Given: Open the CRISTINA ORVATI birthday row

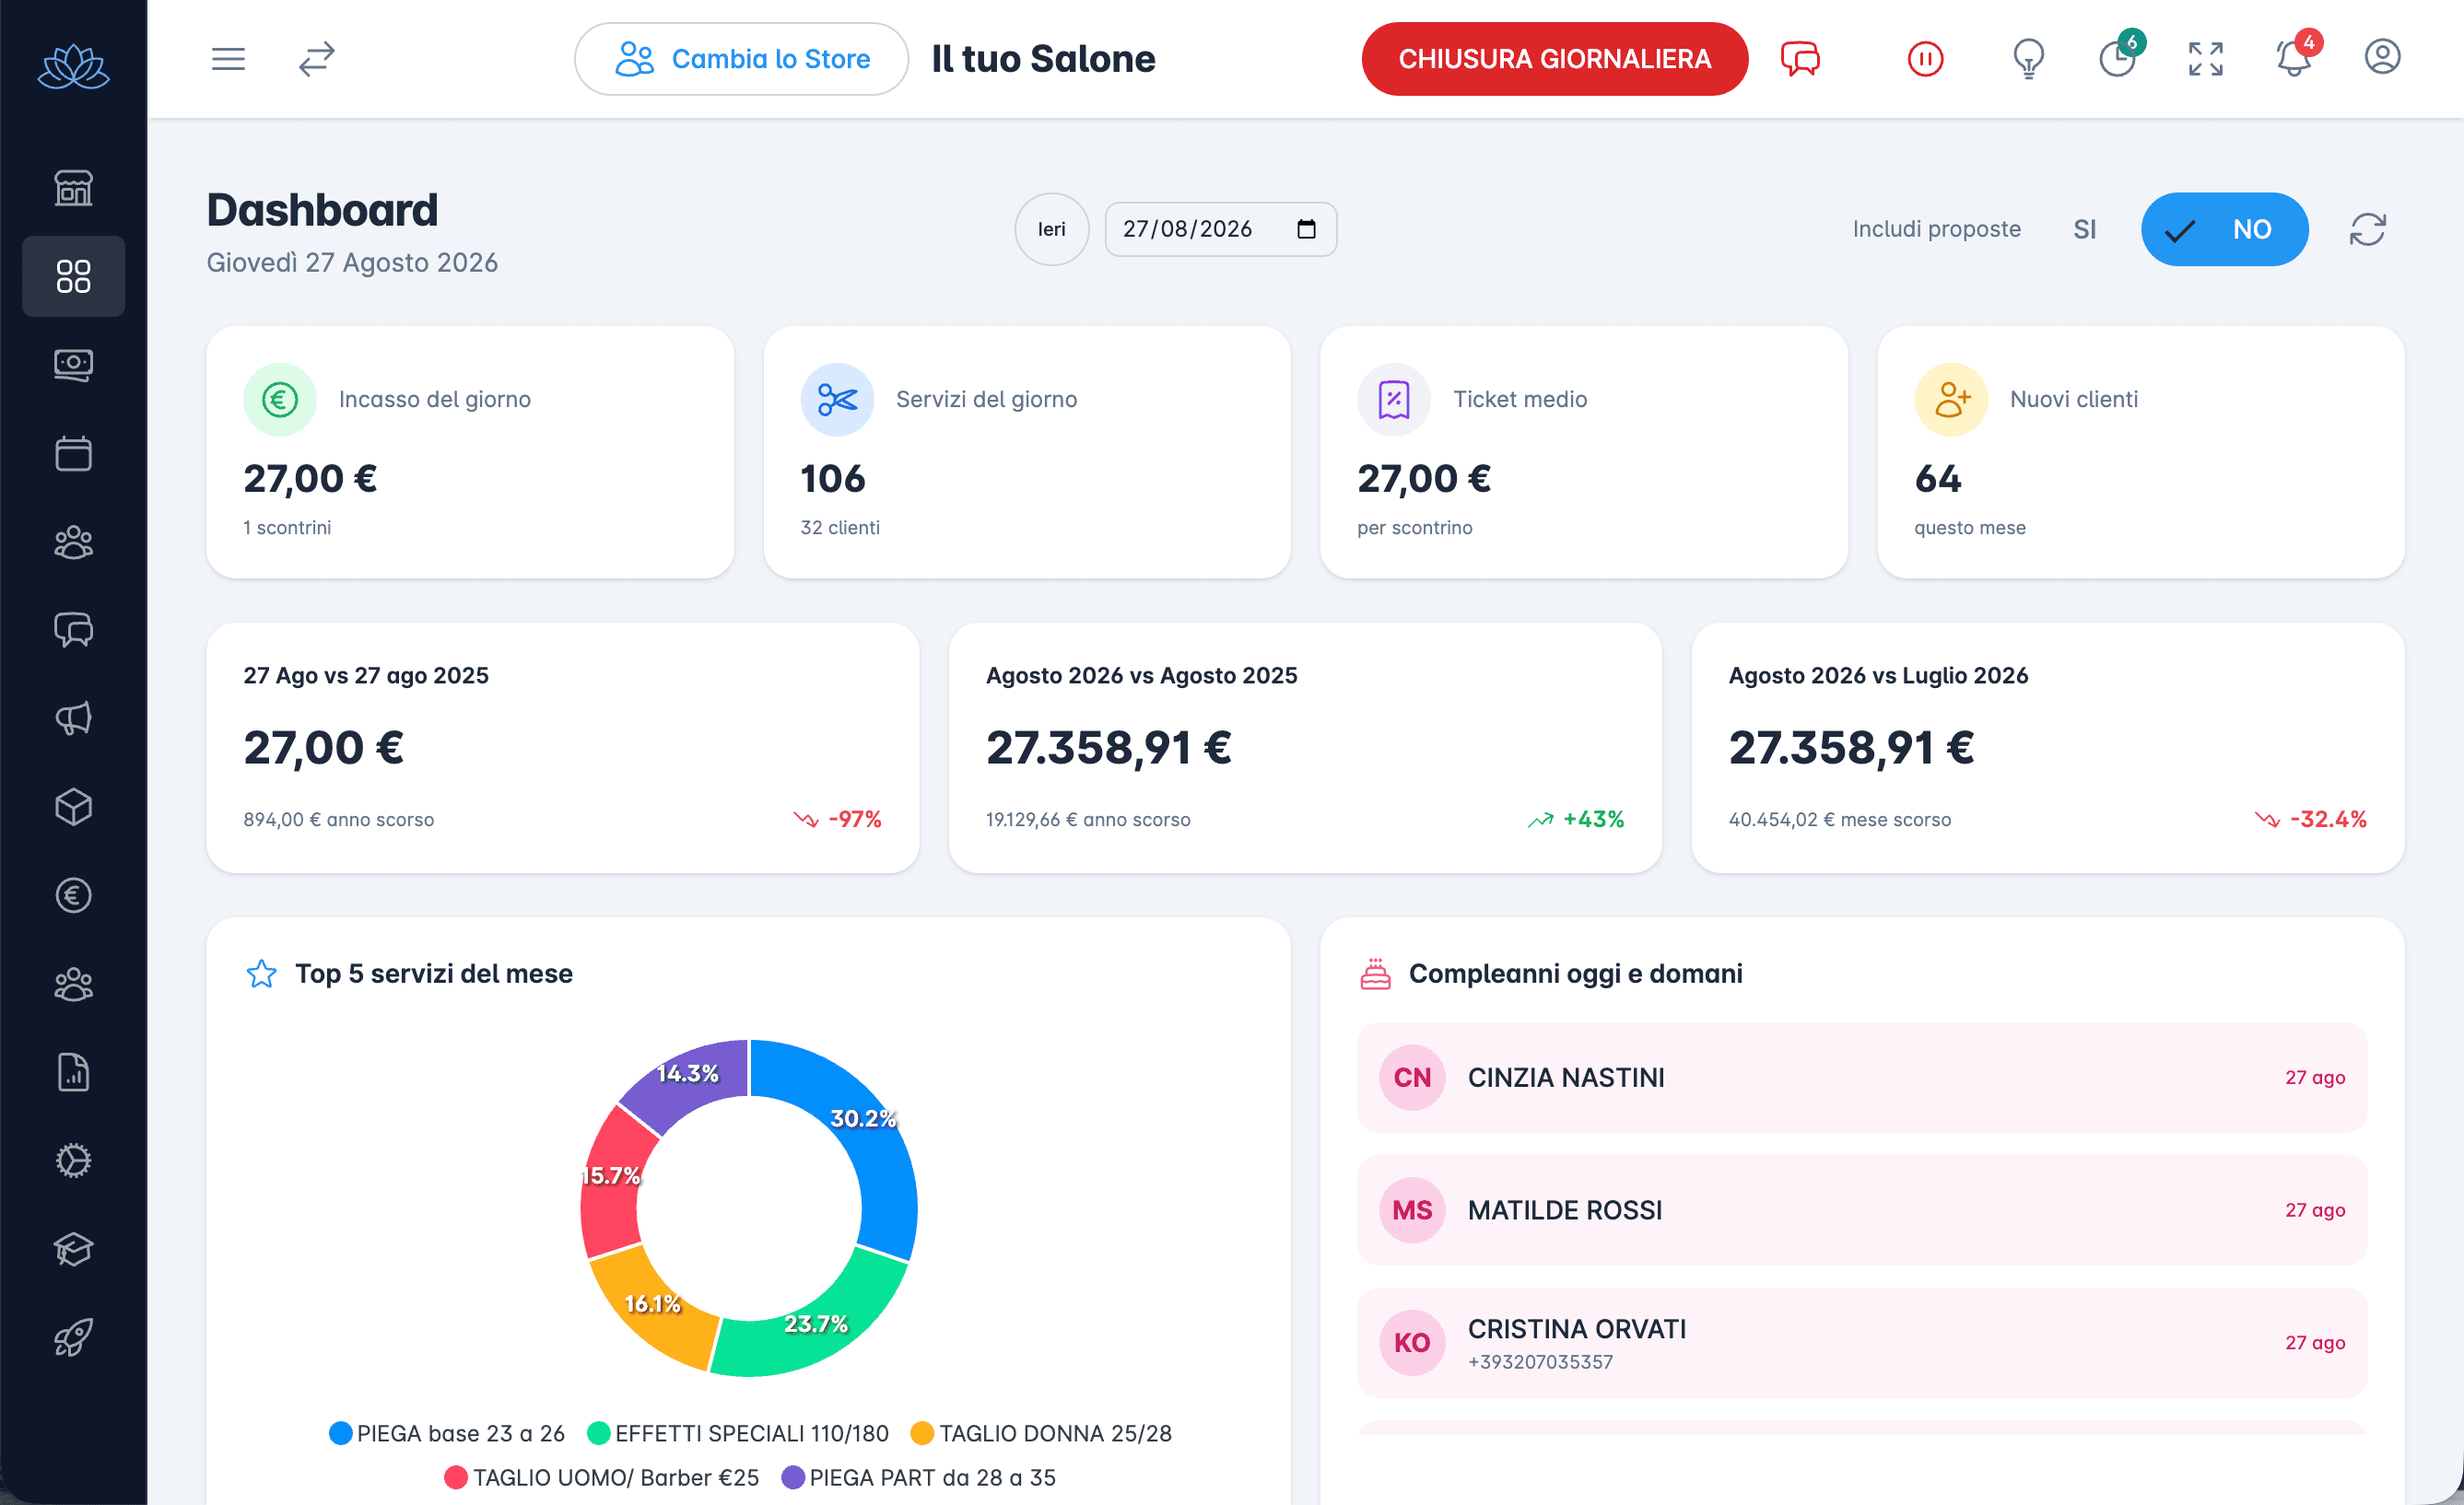Looking at the screenshot, I should click(x=1862, y=1343).
